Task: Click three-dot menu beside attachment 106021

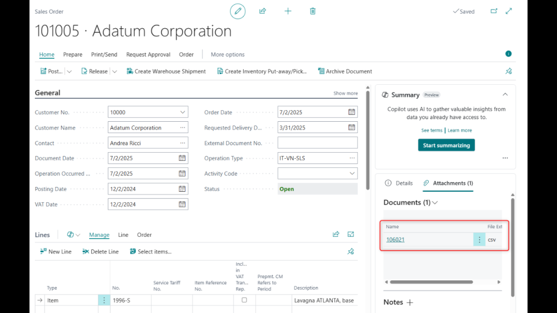Action: (479, 240)
